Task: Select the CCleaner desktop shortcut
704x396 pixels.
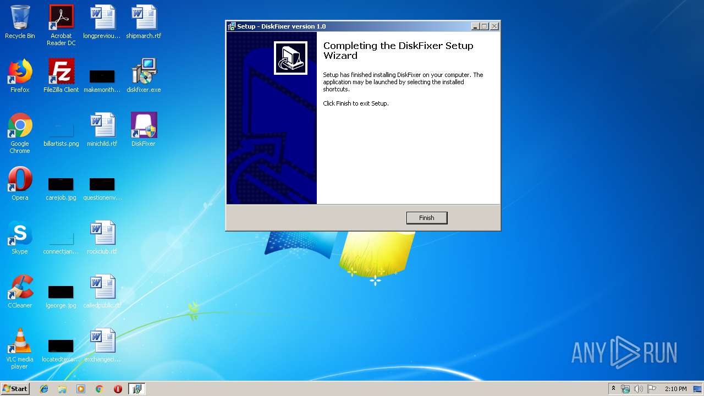Action: pos(20,291)
